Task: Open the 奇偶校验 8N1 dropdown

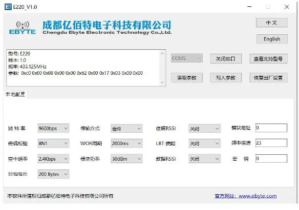Action: (53, 143)
